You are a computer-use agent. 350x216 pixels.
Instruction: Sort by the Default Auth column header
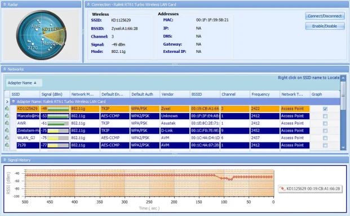(145, 94)
